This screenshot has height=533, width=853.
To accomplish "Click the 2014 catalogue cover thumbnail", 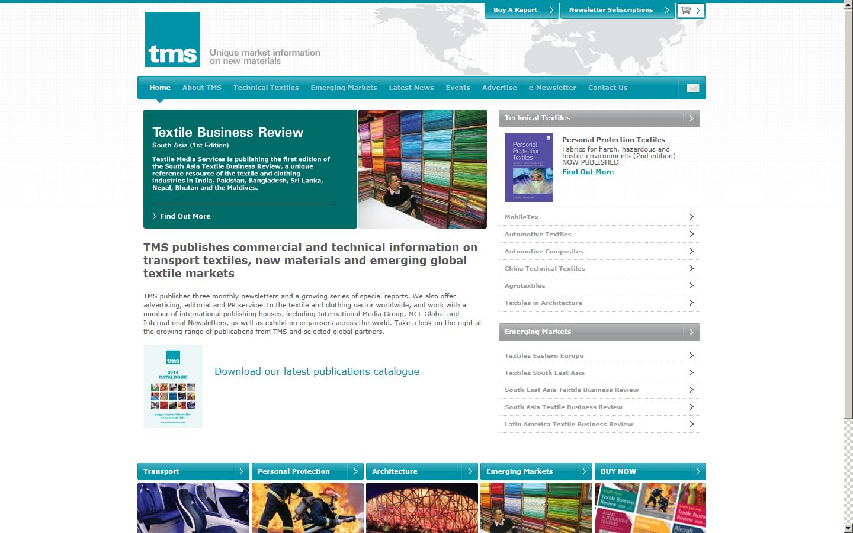I will [x=172, y=386].
